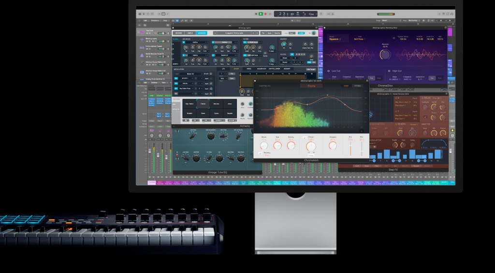495x273 pixels.
Task: Open the Note Pad icon in control bar
Action: coord(444,14)
